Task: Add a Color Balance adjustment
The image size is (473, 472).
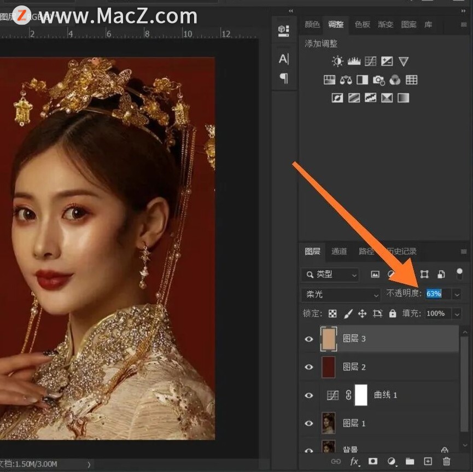Action: 346,80
